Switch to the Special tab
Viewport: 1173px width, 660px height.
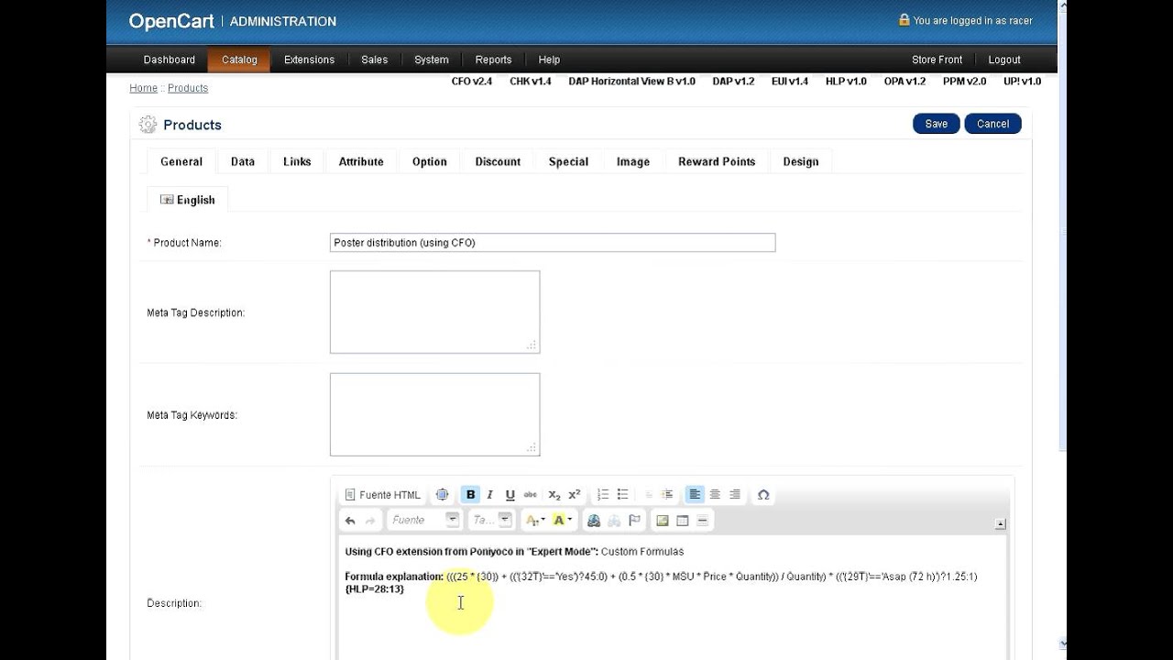pyautogui.click(x=568, y=161)
